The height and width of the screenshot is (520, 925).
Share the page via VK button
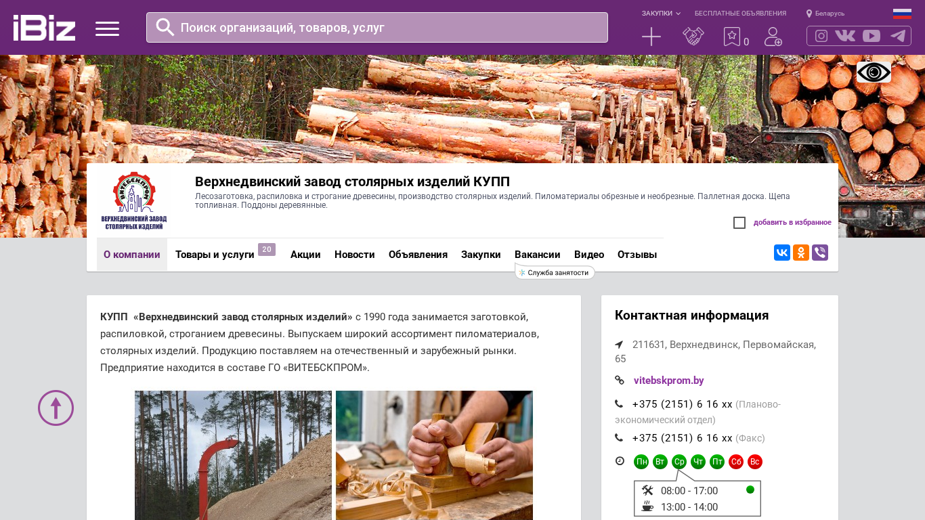(x=782, y=253)
